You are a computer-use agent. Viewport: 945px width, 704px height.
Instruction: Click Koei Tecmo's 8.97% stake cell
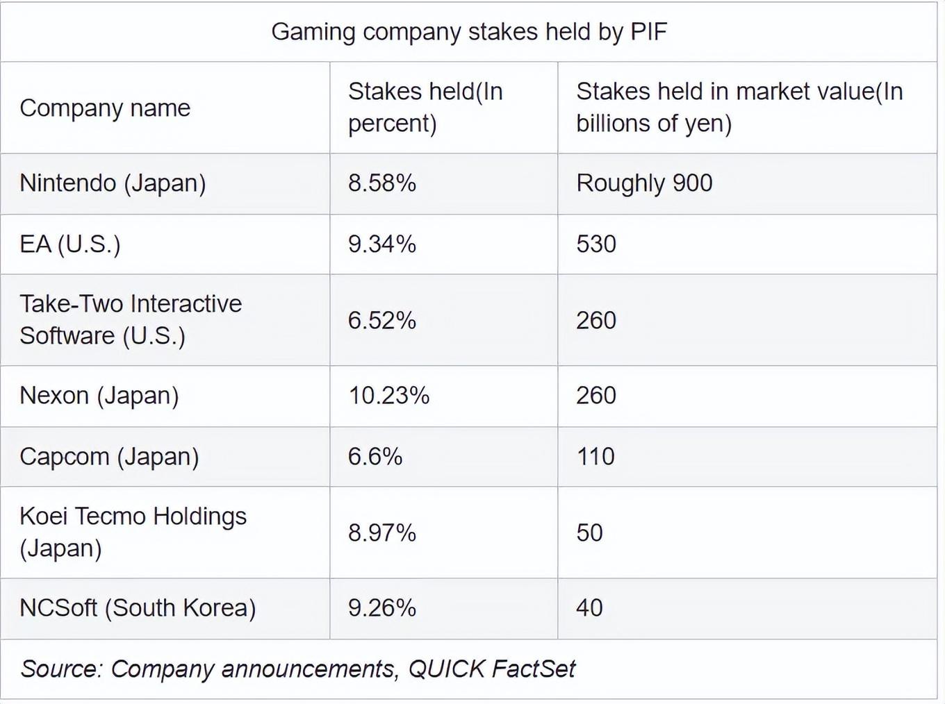point(382,533)
